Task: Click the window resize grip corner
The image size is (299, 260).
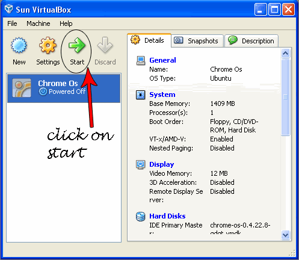Action: tap(292, 253)
